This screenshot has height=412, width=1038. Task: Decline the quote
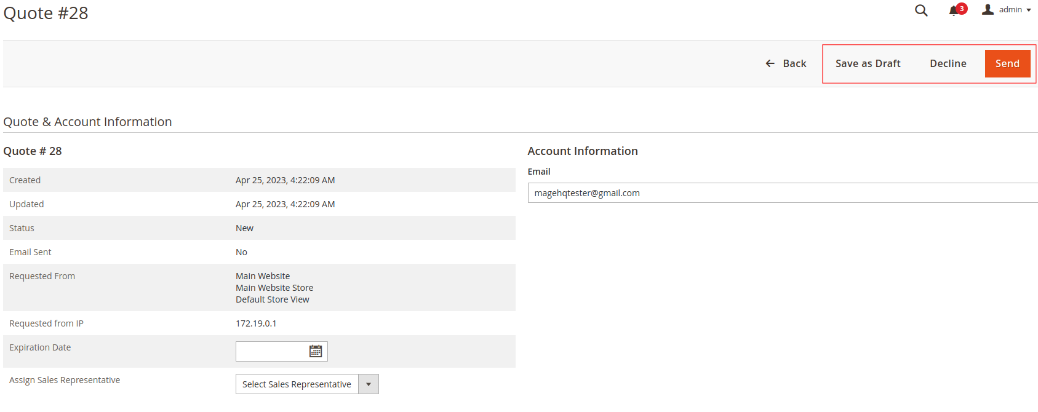coord(948,63)
